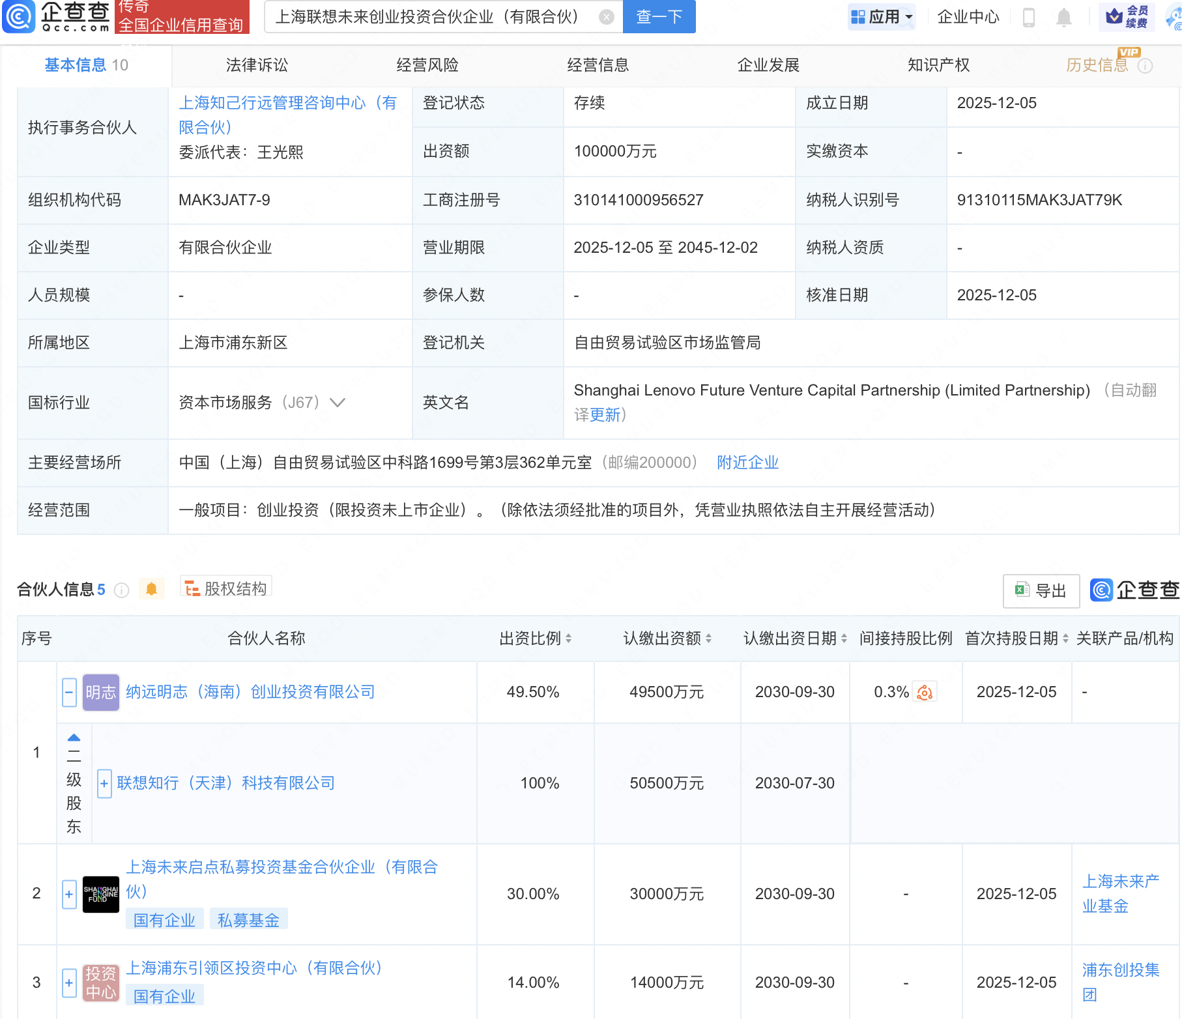The width and height of the screenshot is (1182, 1019).
Task: Open the 附近企业 link
Action: 747,463
